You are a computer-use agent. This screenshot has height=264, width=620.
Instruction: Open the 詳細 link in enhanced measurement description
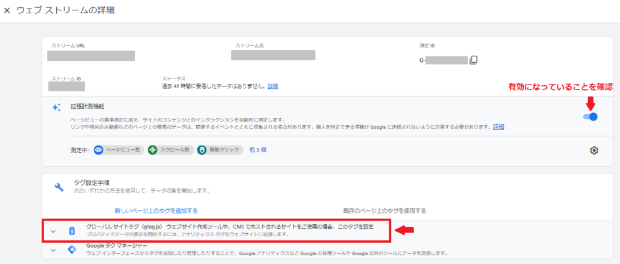click(x=499, y=127)
